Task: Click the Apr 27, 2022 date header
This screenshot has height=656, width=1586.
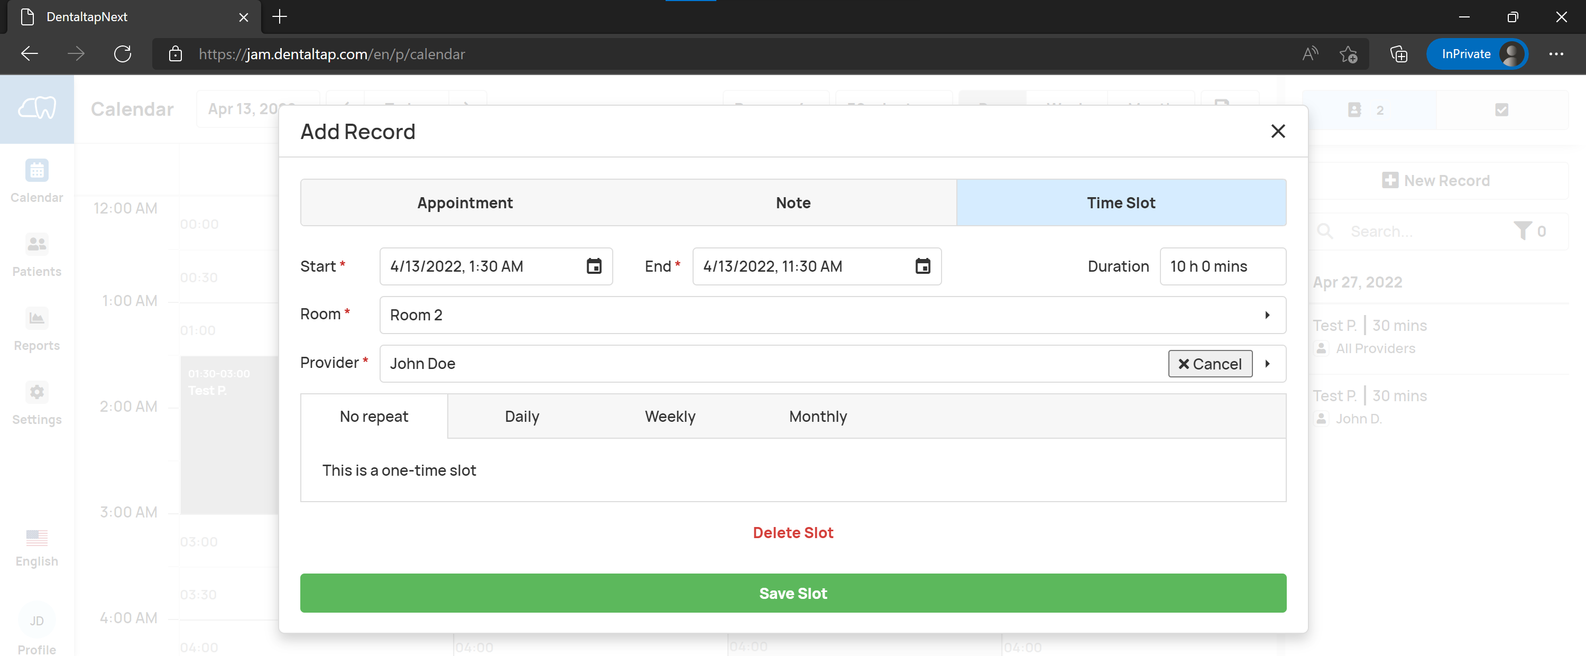Action: 1357,282
